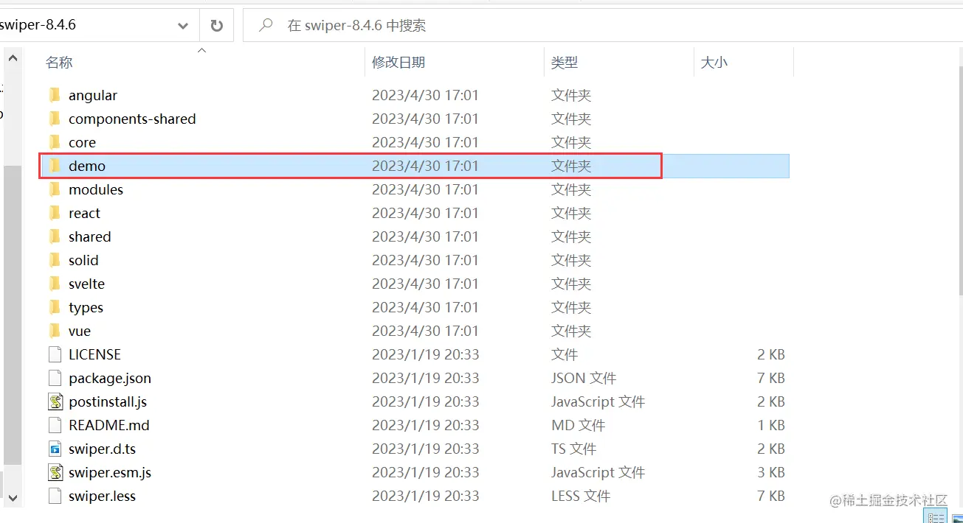Image resolution: width=963 pixels, height=523 pixels.
Task: Click the demo folder icon
Action: (55, 166)
